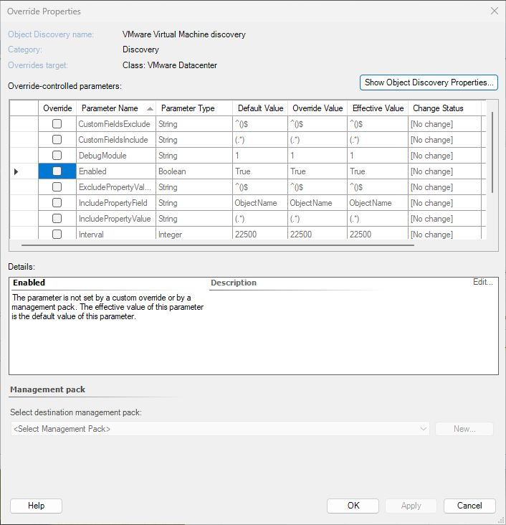Click the Help button
The width and height of the screenshot is (506, 525).
click(36, 506)
